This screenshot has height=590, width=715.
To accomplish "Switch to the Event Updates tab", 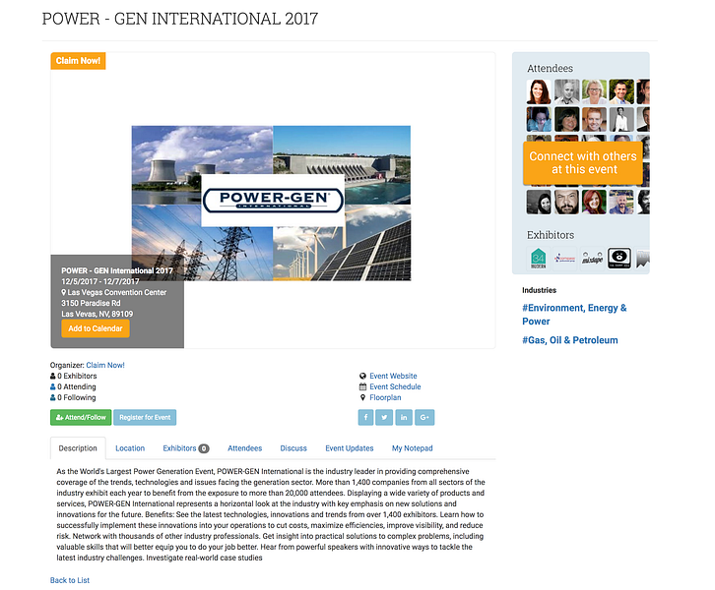I will [350, 448].
